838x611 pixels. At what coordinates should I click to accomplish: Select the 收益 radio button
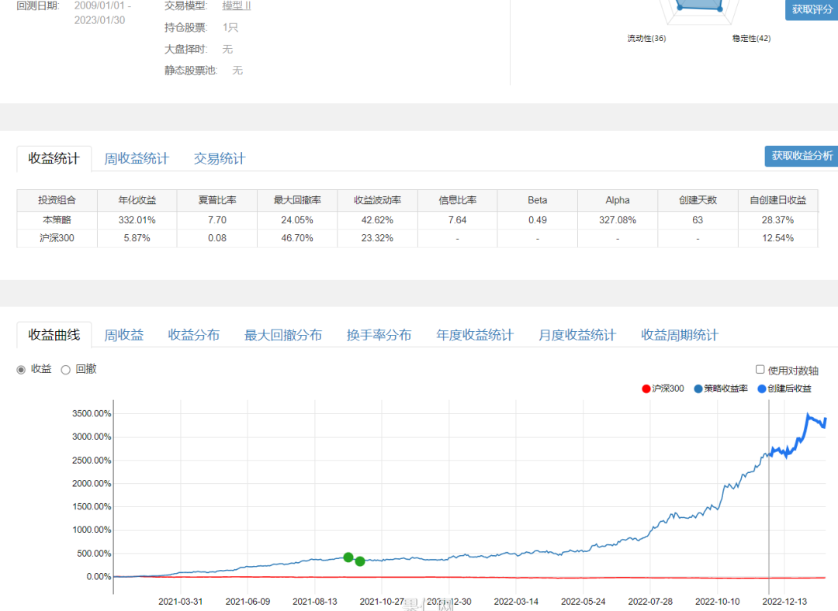21,370
